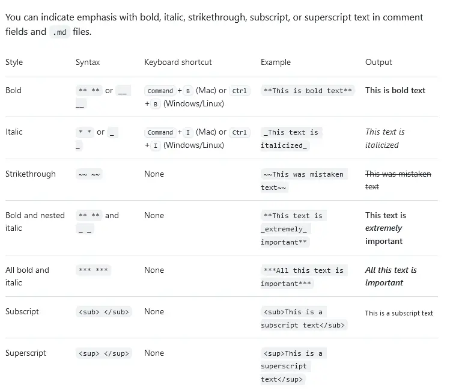Click the "**This is bold text**" example code

(x=308, y=91)
